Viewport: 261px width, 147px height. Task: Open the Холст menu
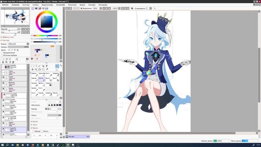pos(26,5)
